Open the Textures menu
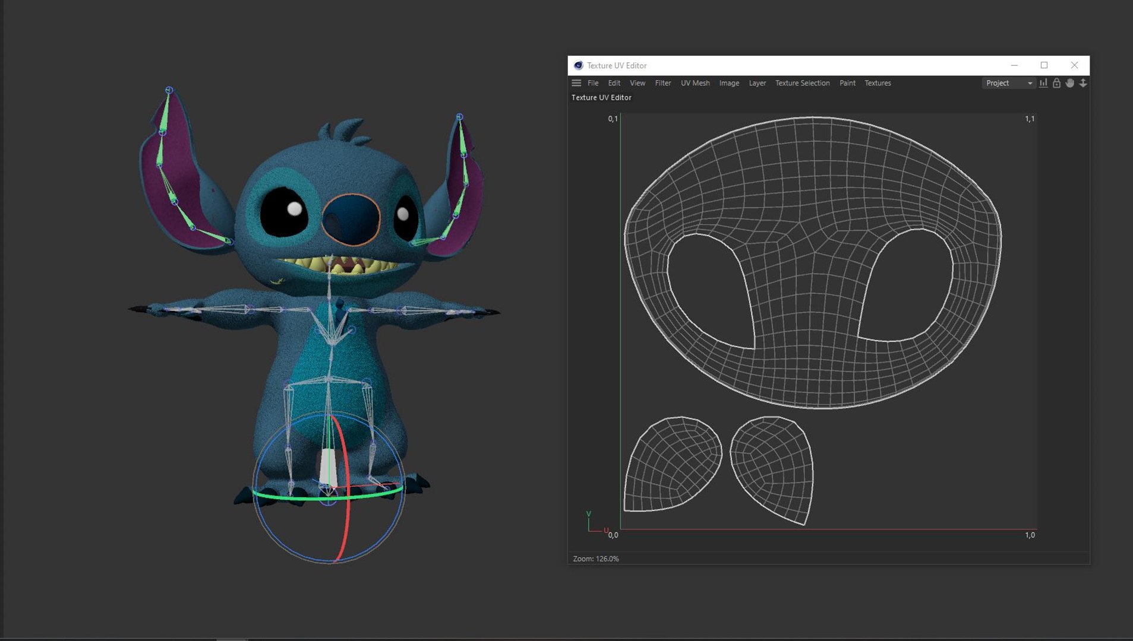Screen dimensions: 1133x641 pyautogui.click(x=878, y=83)
